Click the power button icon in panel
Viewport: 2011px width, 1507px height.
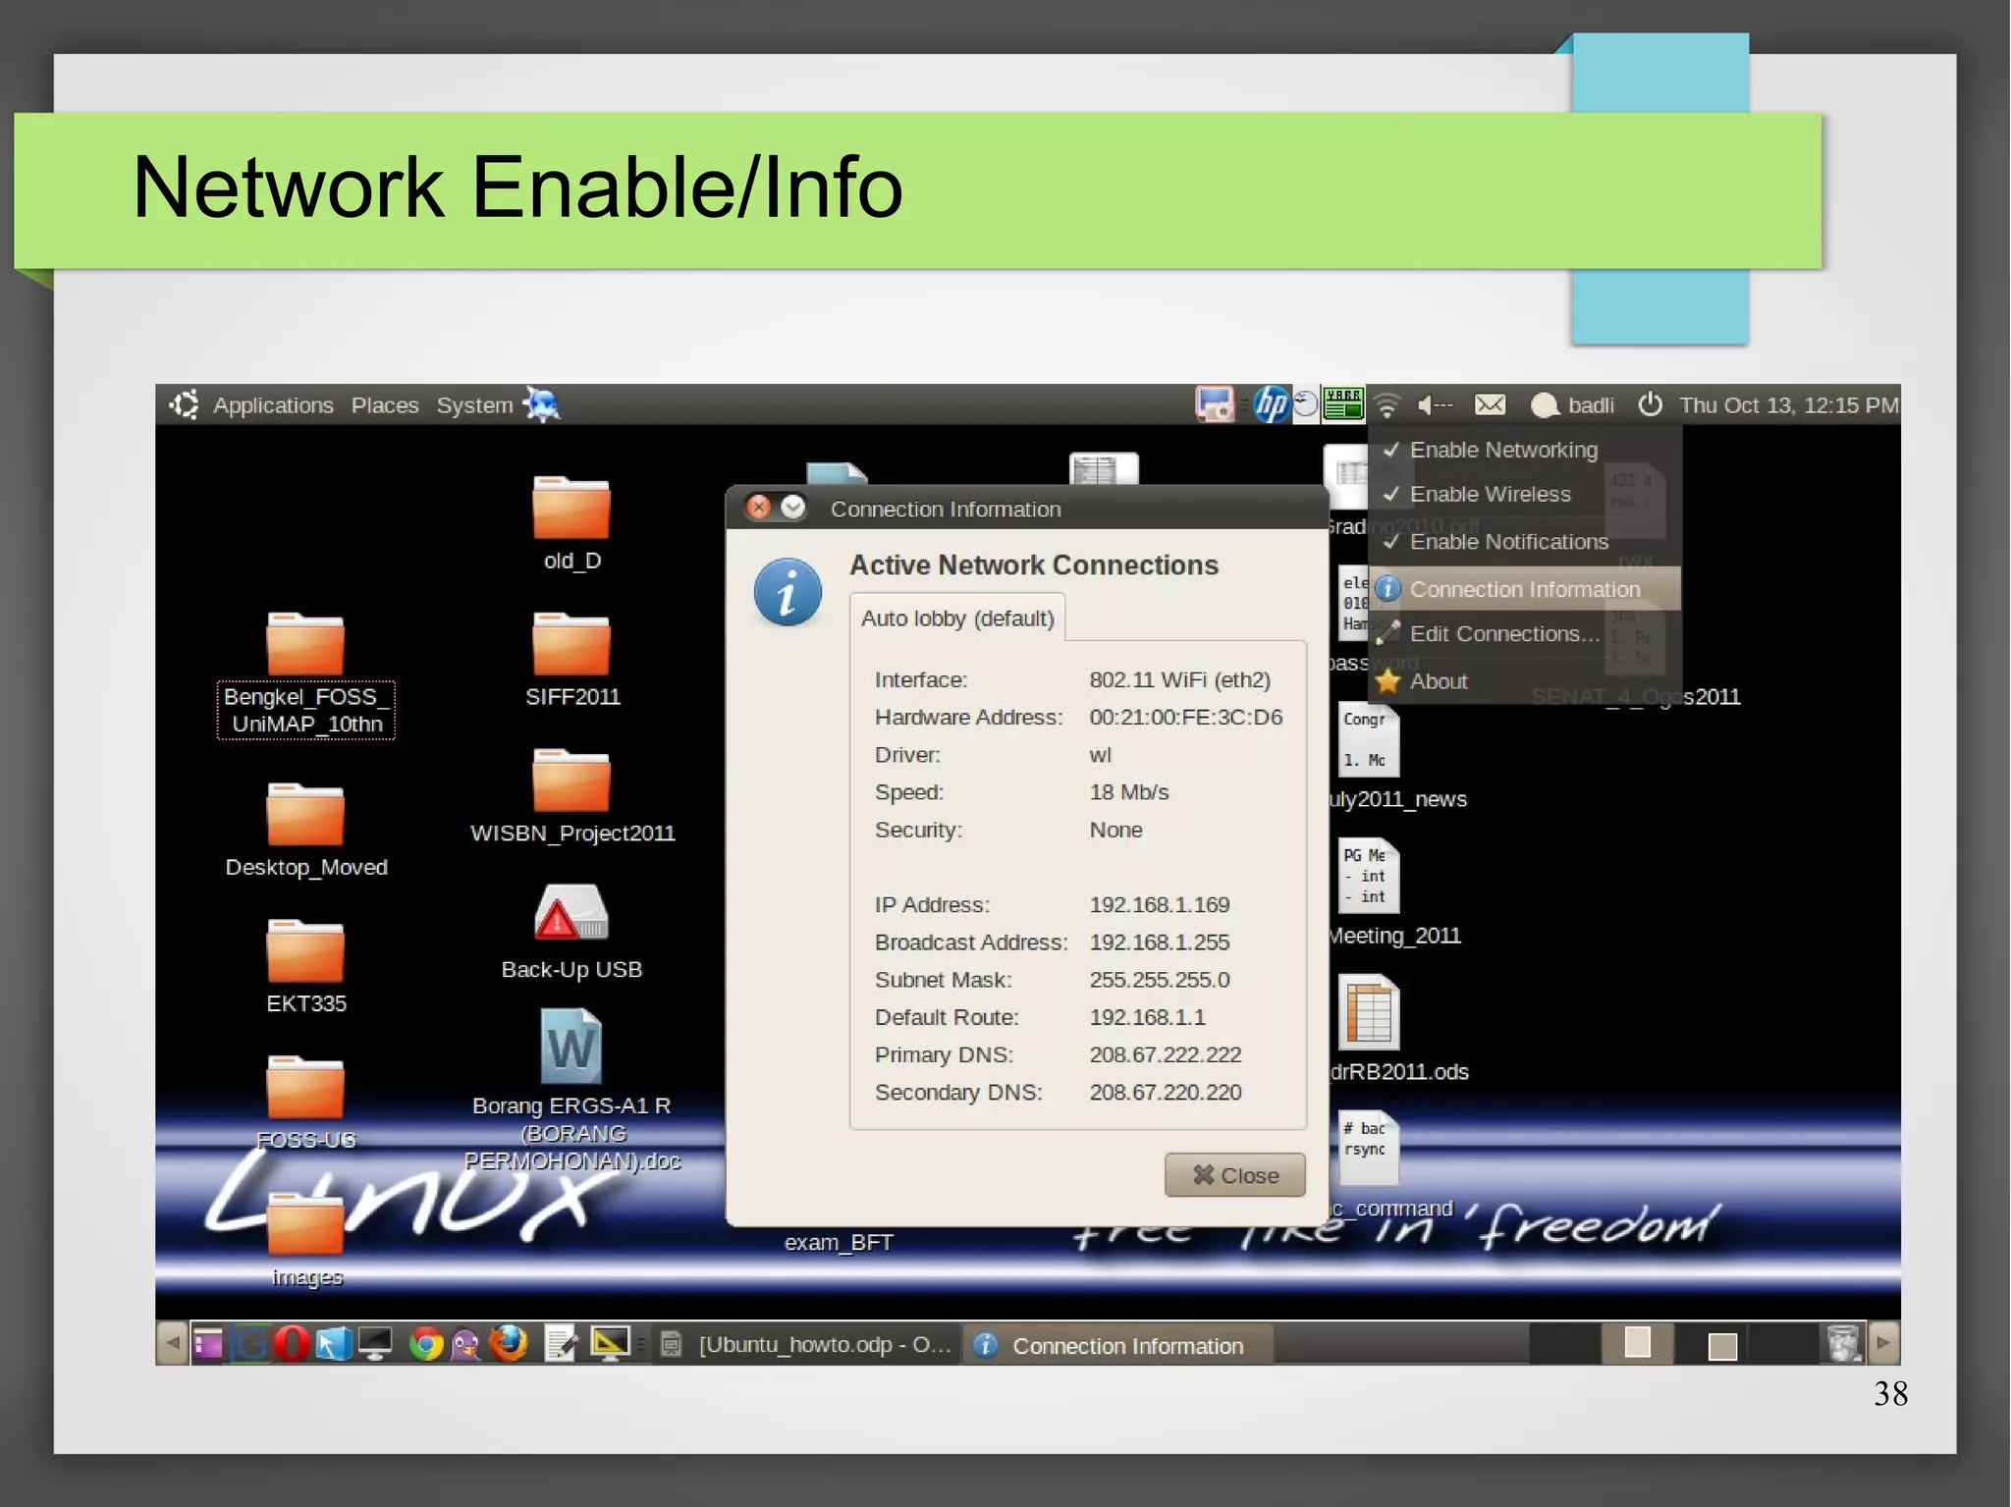pos(1650,404)
